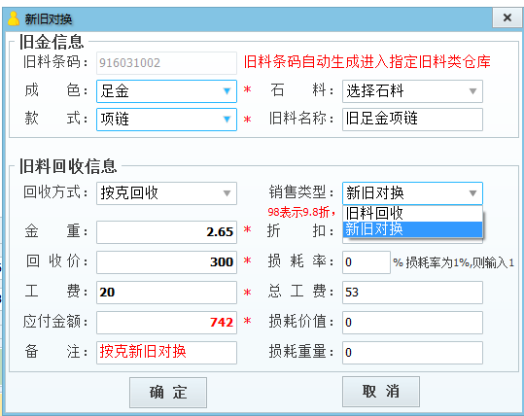Focus the 工费 field showing 20

pos(166,293)
